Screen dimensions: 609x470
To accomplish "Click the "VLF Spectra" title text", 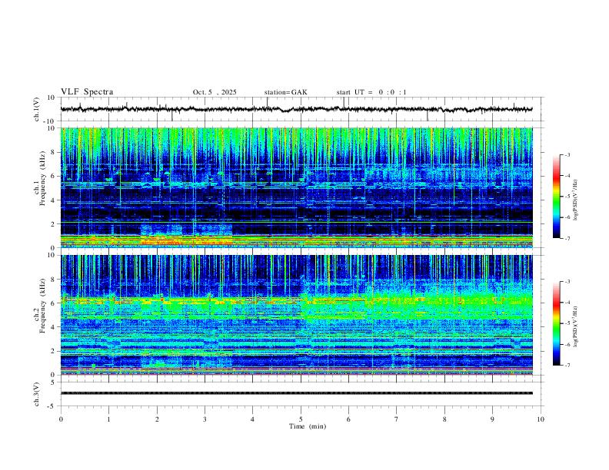I will click(x=87, y=92).
